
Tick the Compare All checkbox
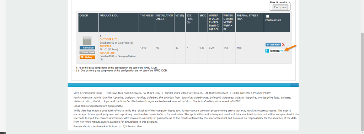click(268, 16)
